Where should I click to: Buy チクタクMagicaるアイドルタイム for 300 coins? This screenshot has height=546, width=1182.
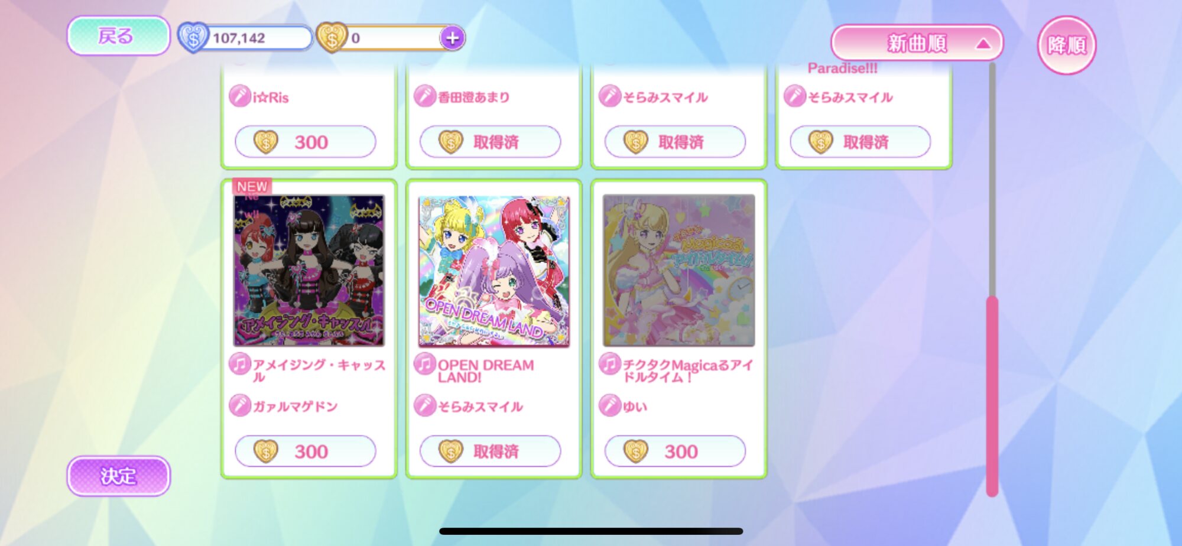click(675, 451)
